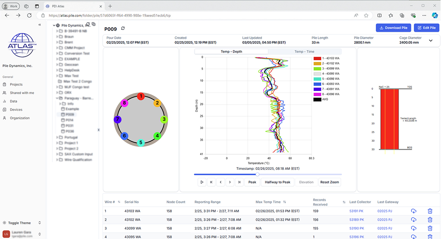This screenshot has height=239, width=441.
Task: Expand the Project 1 folder
Action: [57, 143]
